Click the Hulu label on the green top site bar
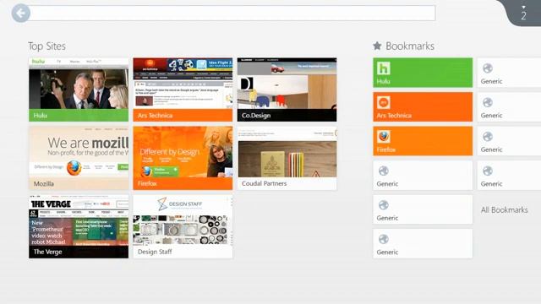Screen dimensions: 541x304 41,116
